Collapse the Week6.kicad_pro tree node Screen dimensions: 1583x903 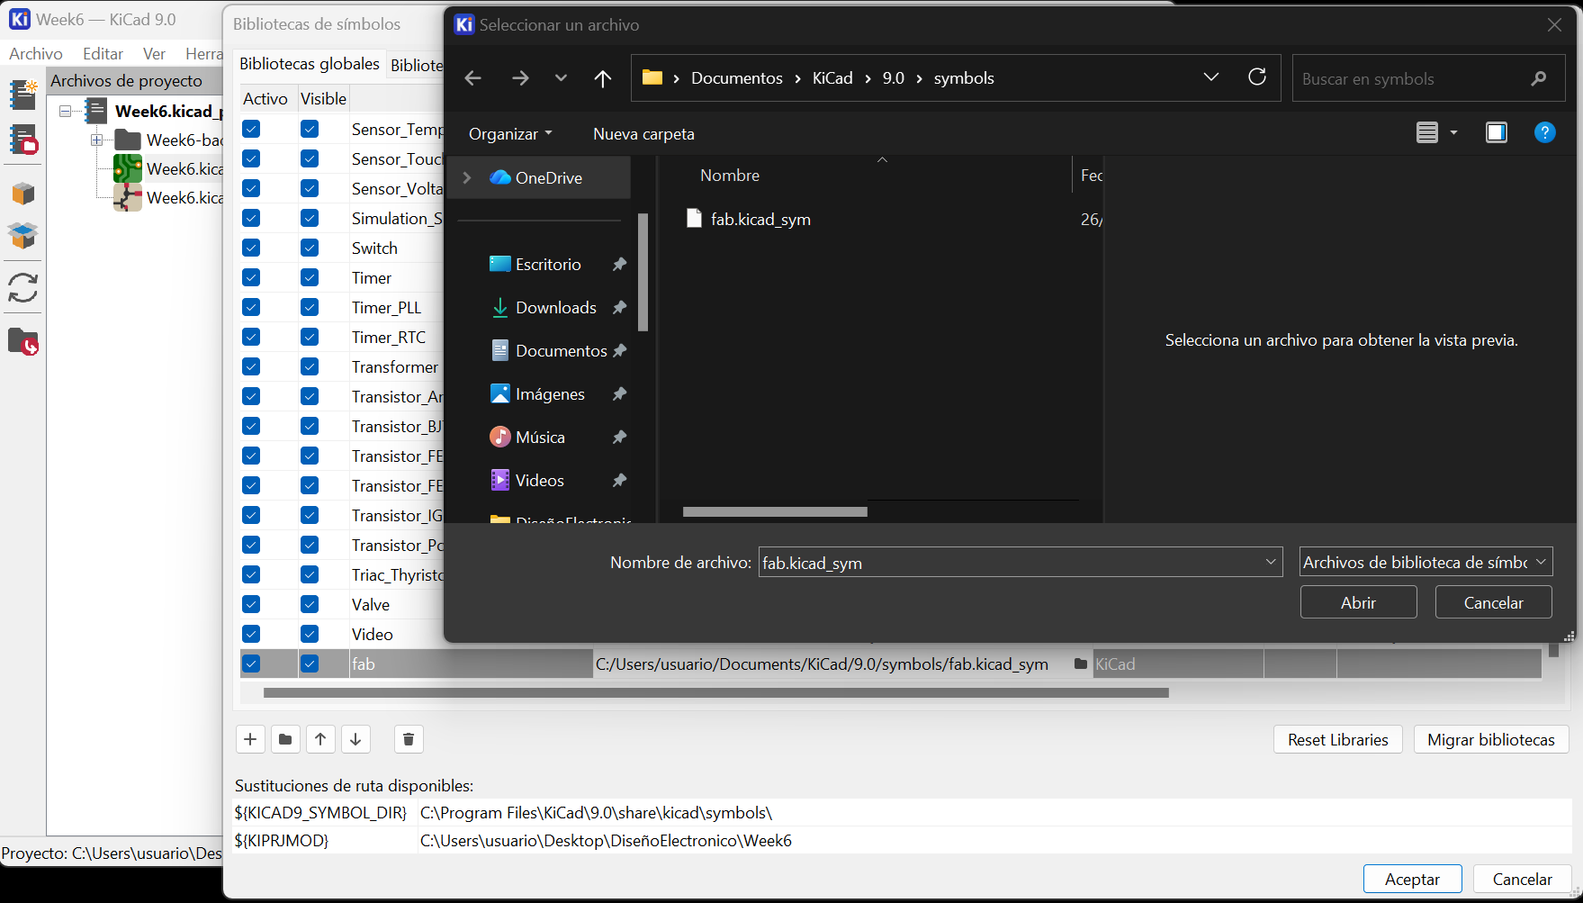tap(66, 112)
